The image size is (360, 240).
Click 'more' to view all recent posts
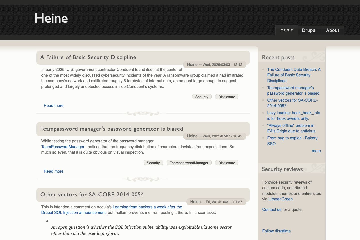(316, 151)
